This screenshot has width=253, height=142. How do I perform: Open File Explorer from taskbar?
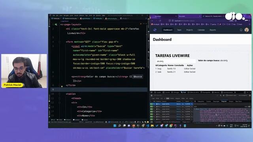point(152,126)
